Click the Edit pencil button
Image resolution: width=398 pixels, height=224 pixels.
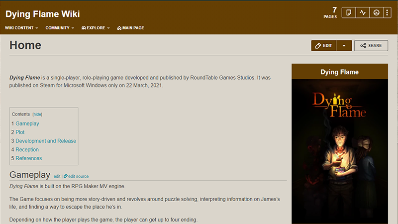[324, 46]
